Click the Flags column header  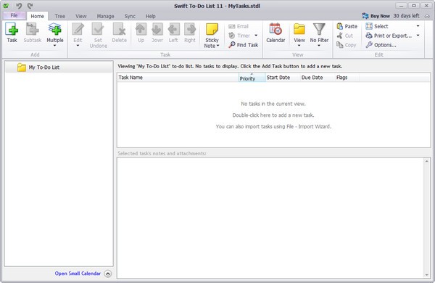pos(347,78)
